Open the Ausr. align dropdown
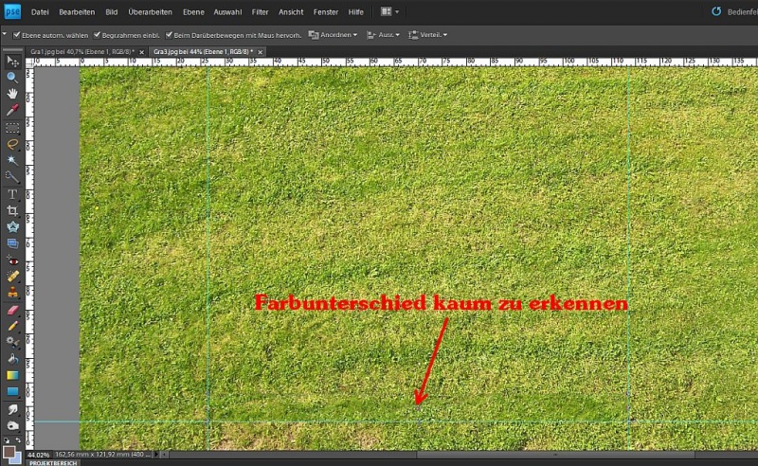This screenshot has height=466, width=758. [384, 35]
